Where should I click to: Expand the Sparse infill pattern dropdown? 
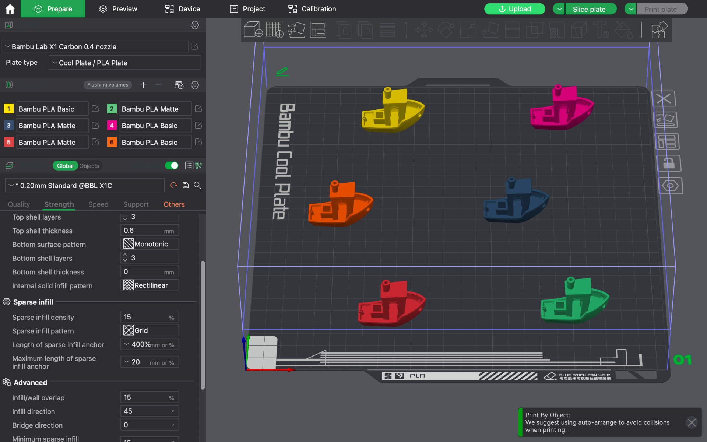pyautogui.click(x=150, y=330)
